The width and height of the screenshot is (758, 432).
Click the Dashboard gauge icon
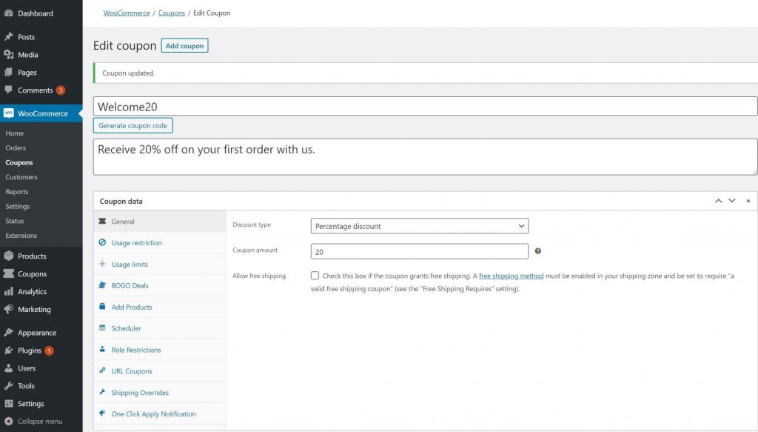coord(9,13)
